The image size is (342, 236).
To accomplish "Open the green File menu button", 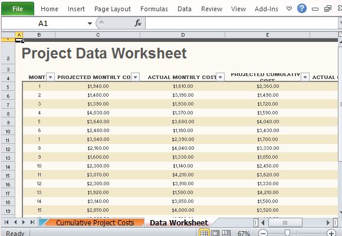I will coord(18,9).
